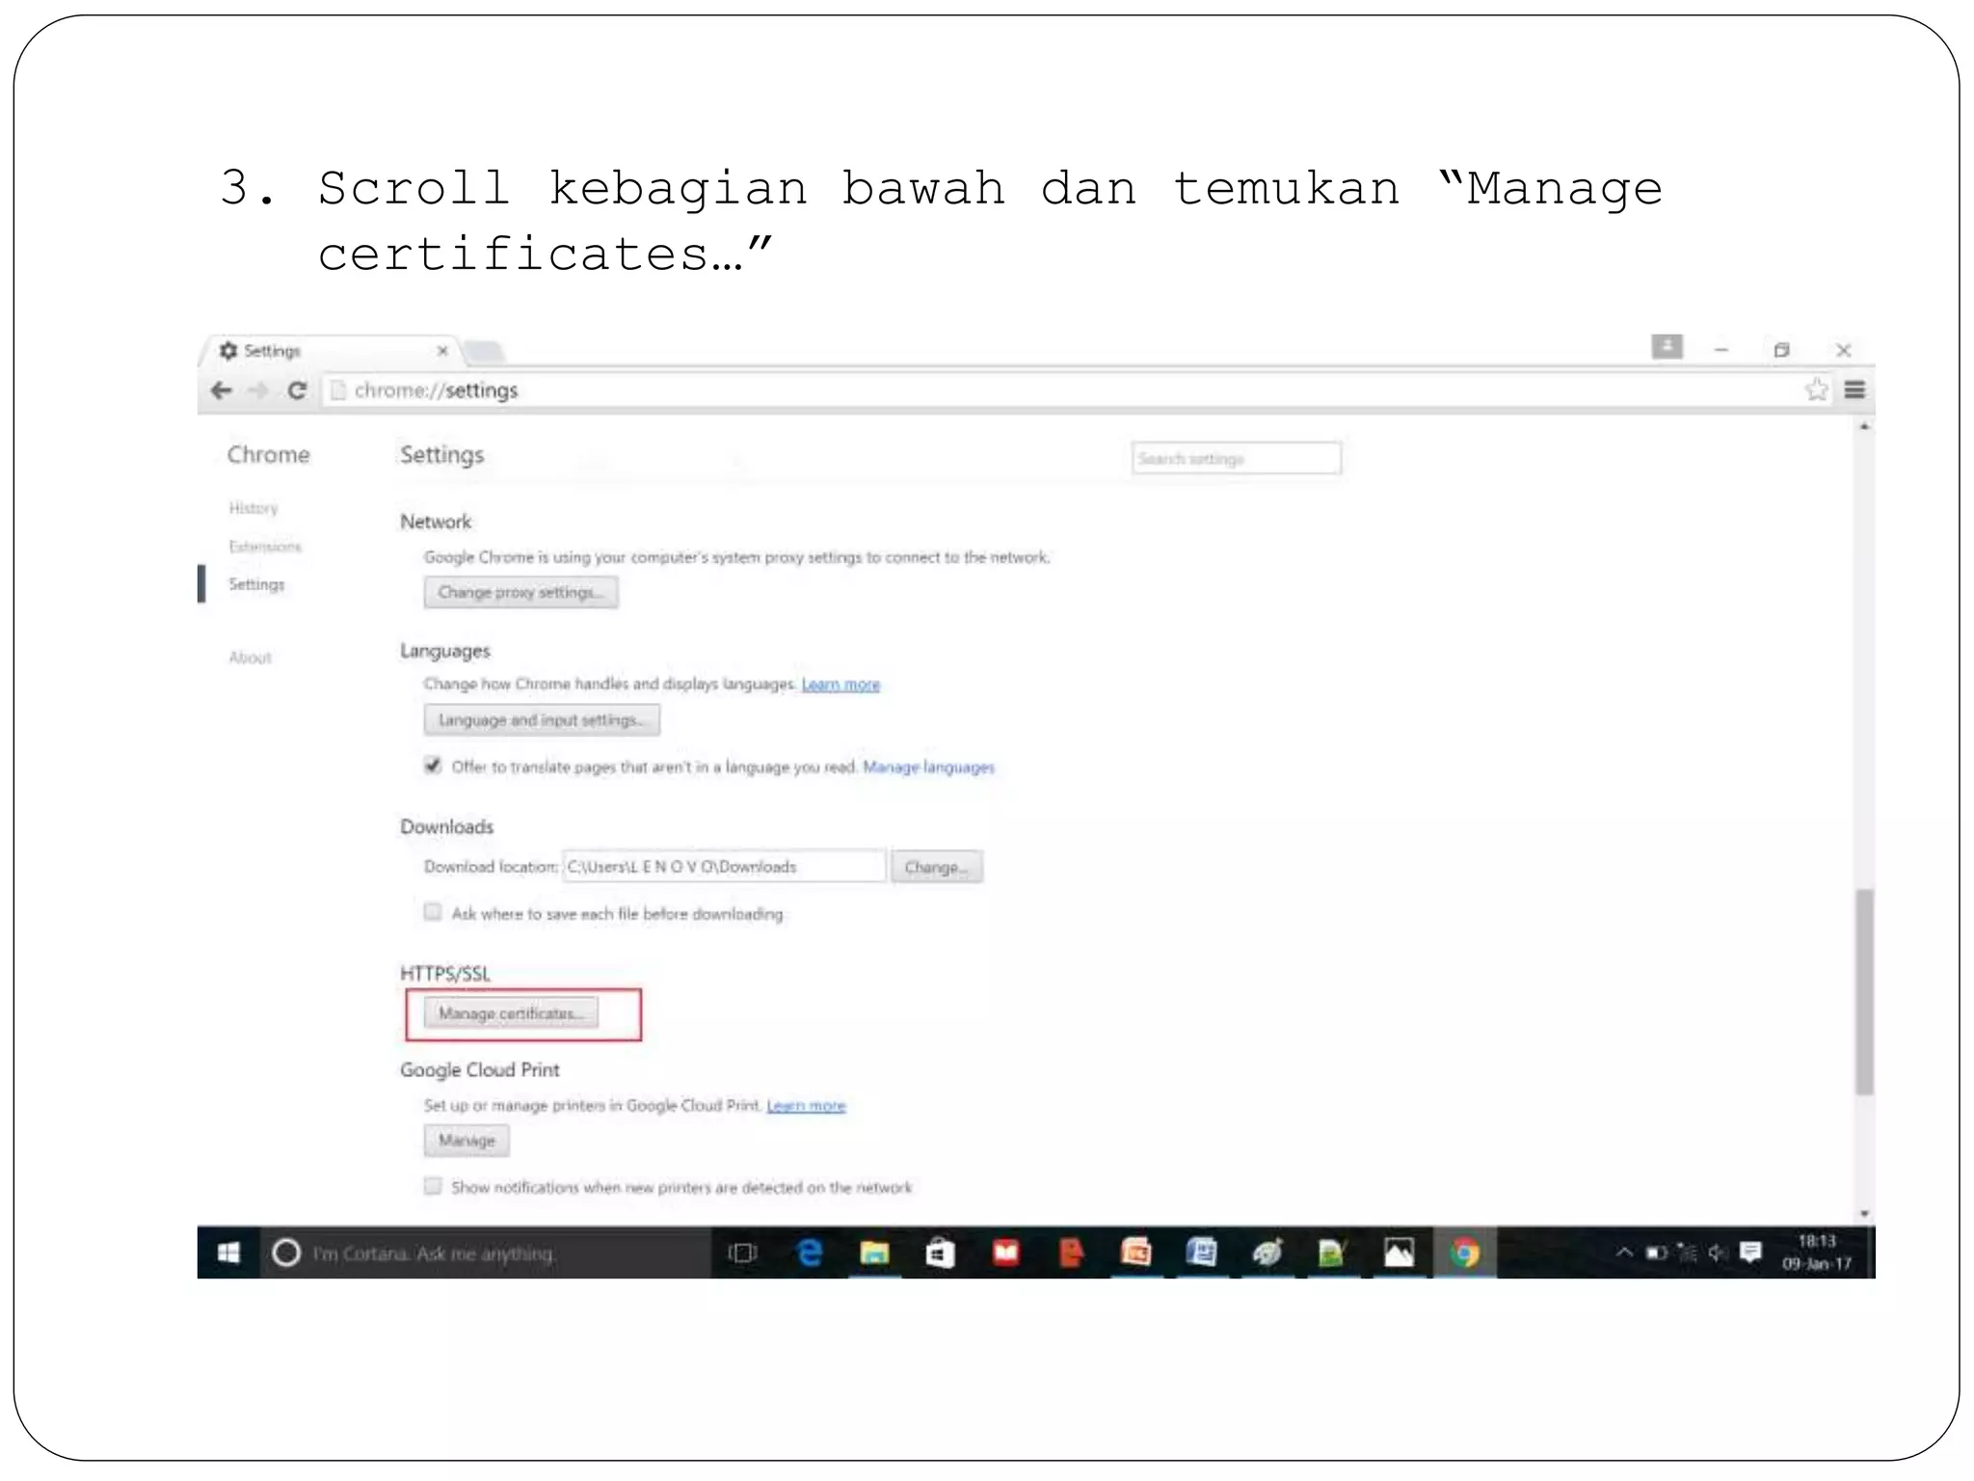Open Extensions in the Chrome sidebar
Image resolution: width=1974 pixels, height=1481 pixels.
coord(265,547)
